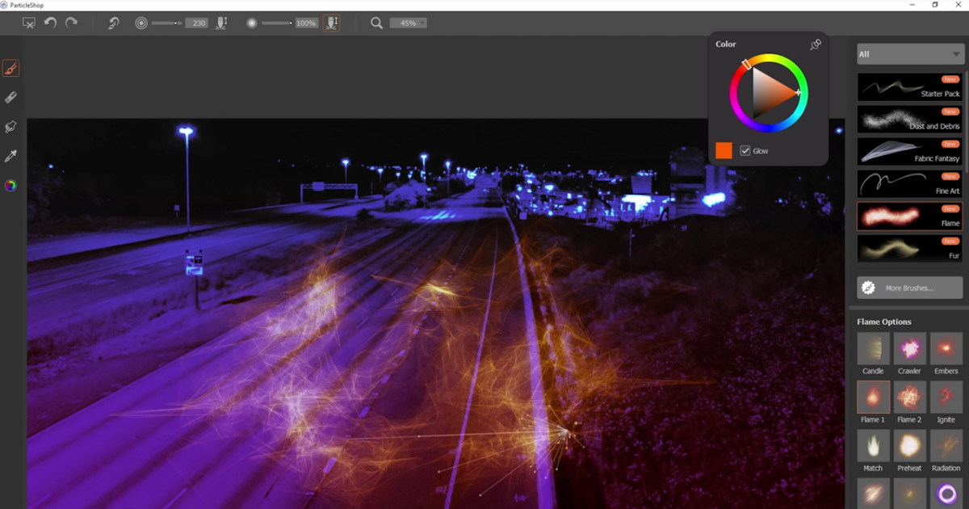969x509 pixels.
Task: Click the Undo arrow in toolbar
Action: pos(50,23)
